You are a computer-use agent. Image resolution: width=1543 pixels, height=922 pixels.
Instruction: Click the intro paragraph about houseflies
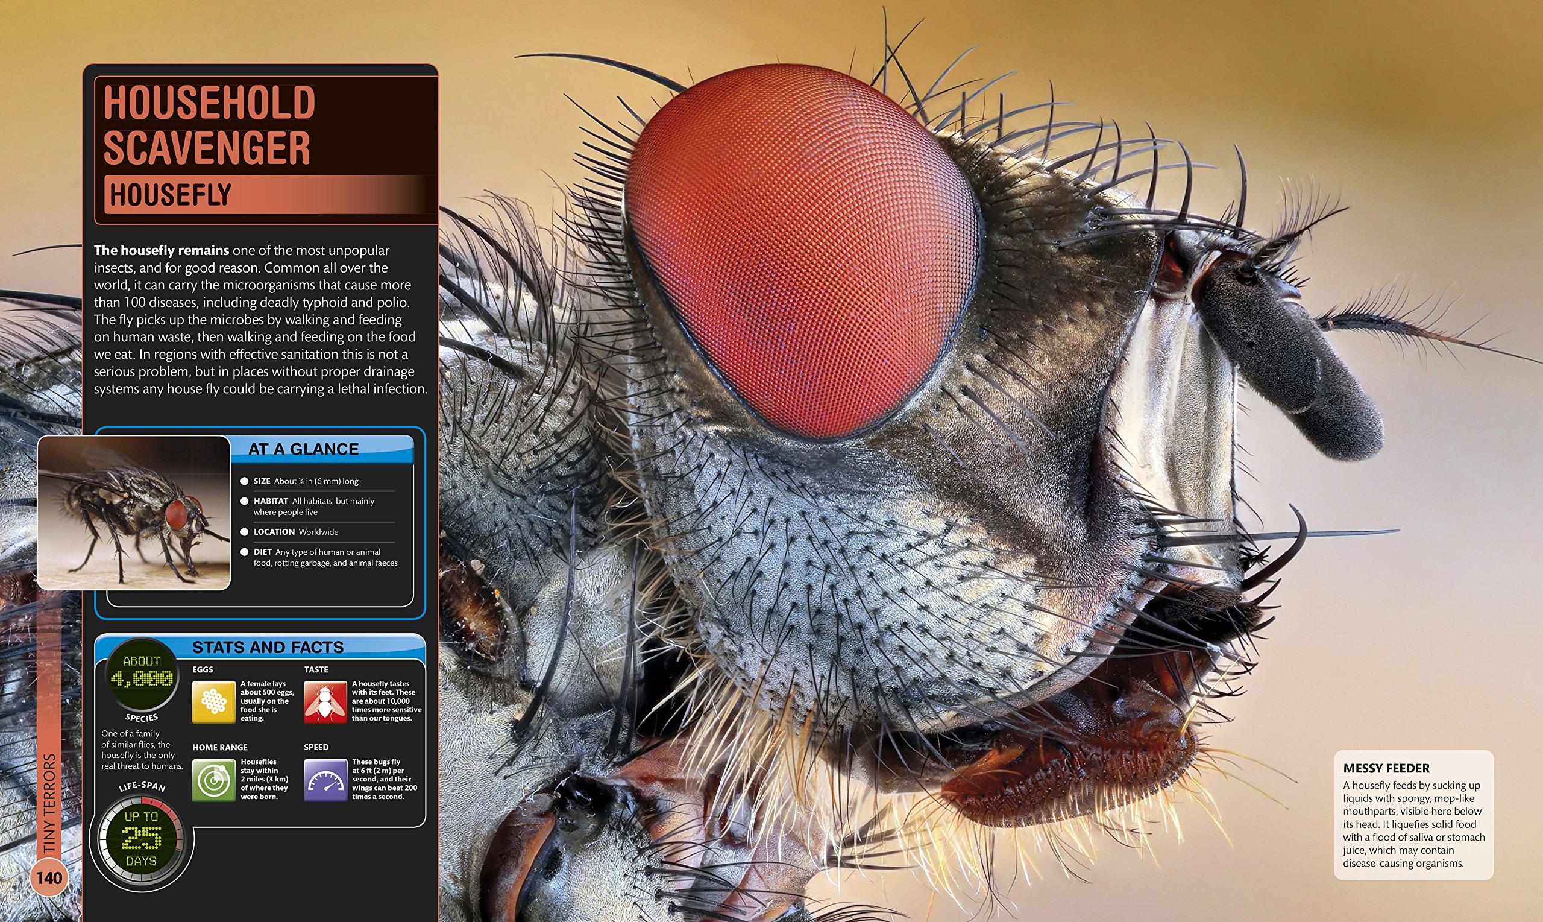[260, 320]
